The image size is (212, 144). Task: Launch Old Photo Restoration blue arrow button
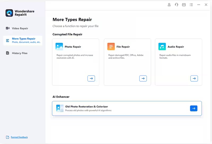(x=194, y=108)
